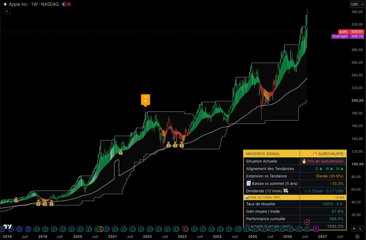Toggle auto scale with the A button
Image resolution: width=366 pixels, height=240 pixels.
pos(354,228)
